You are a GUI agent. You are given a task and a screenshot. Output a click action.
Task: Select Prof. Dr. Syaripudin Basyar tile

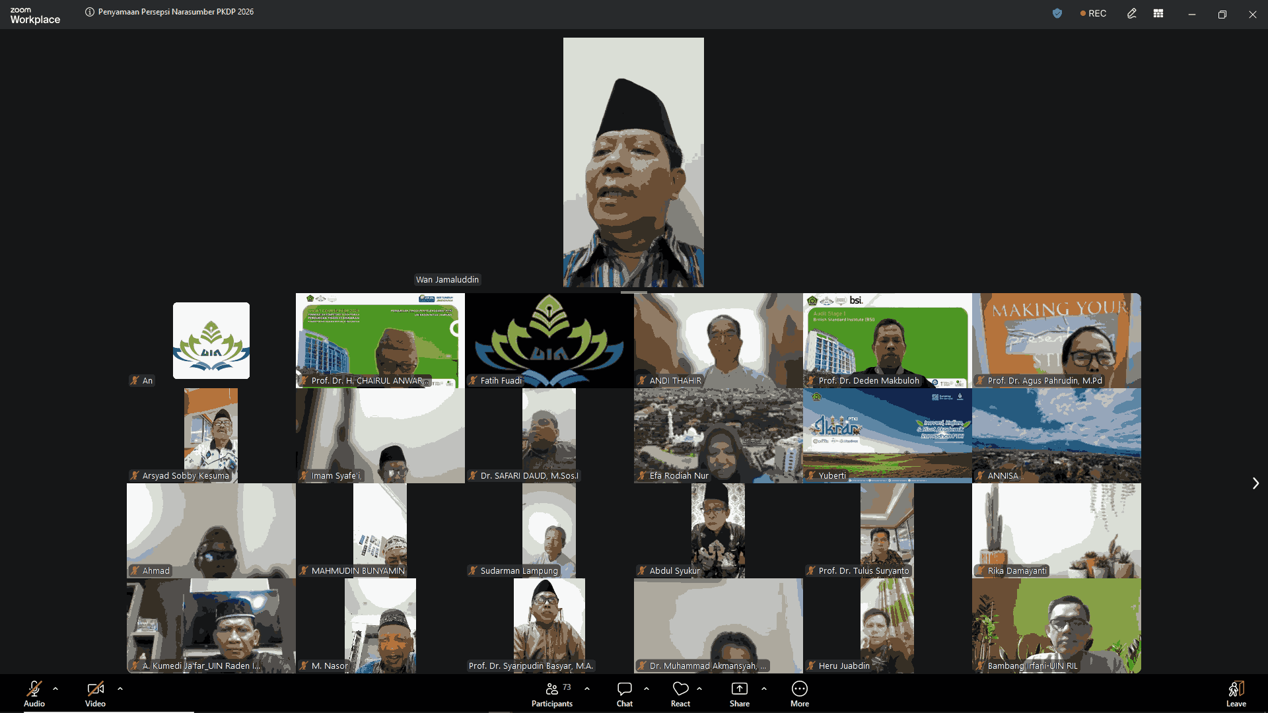coord(549,626)
